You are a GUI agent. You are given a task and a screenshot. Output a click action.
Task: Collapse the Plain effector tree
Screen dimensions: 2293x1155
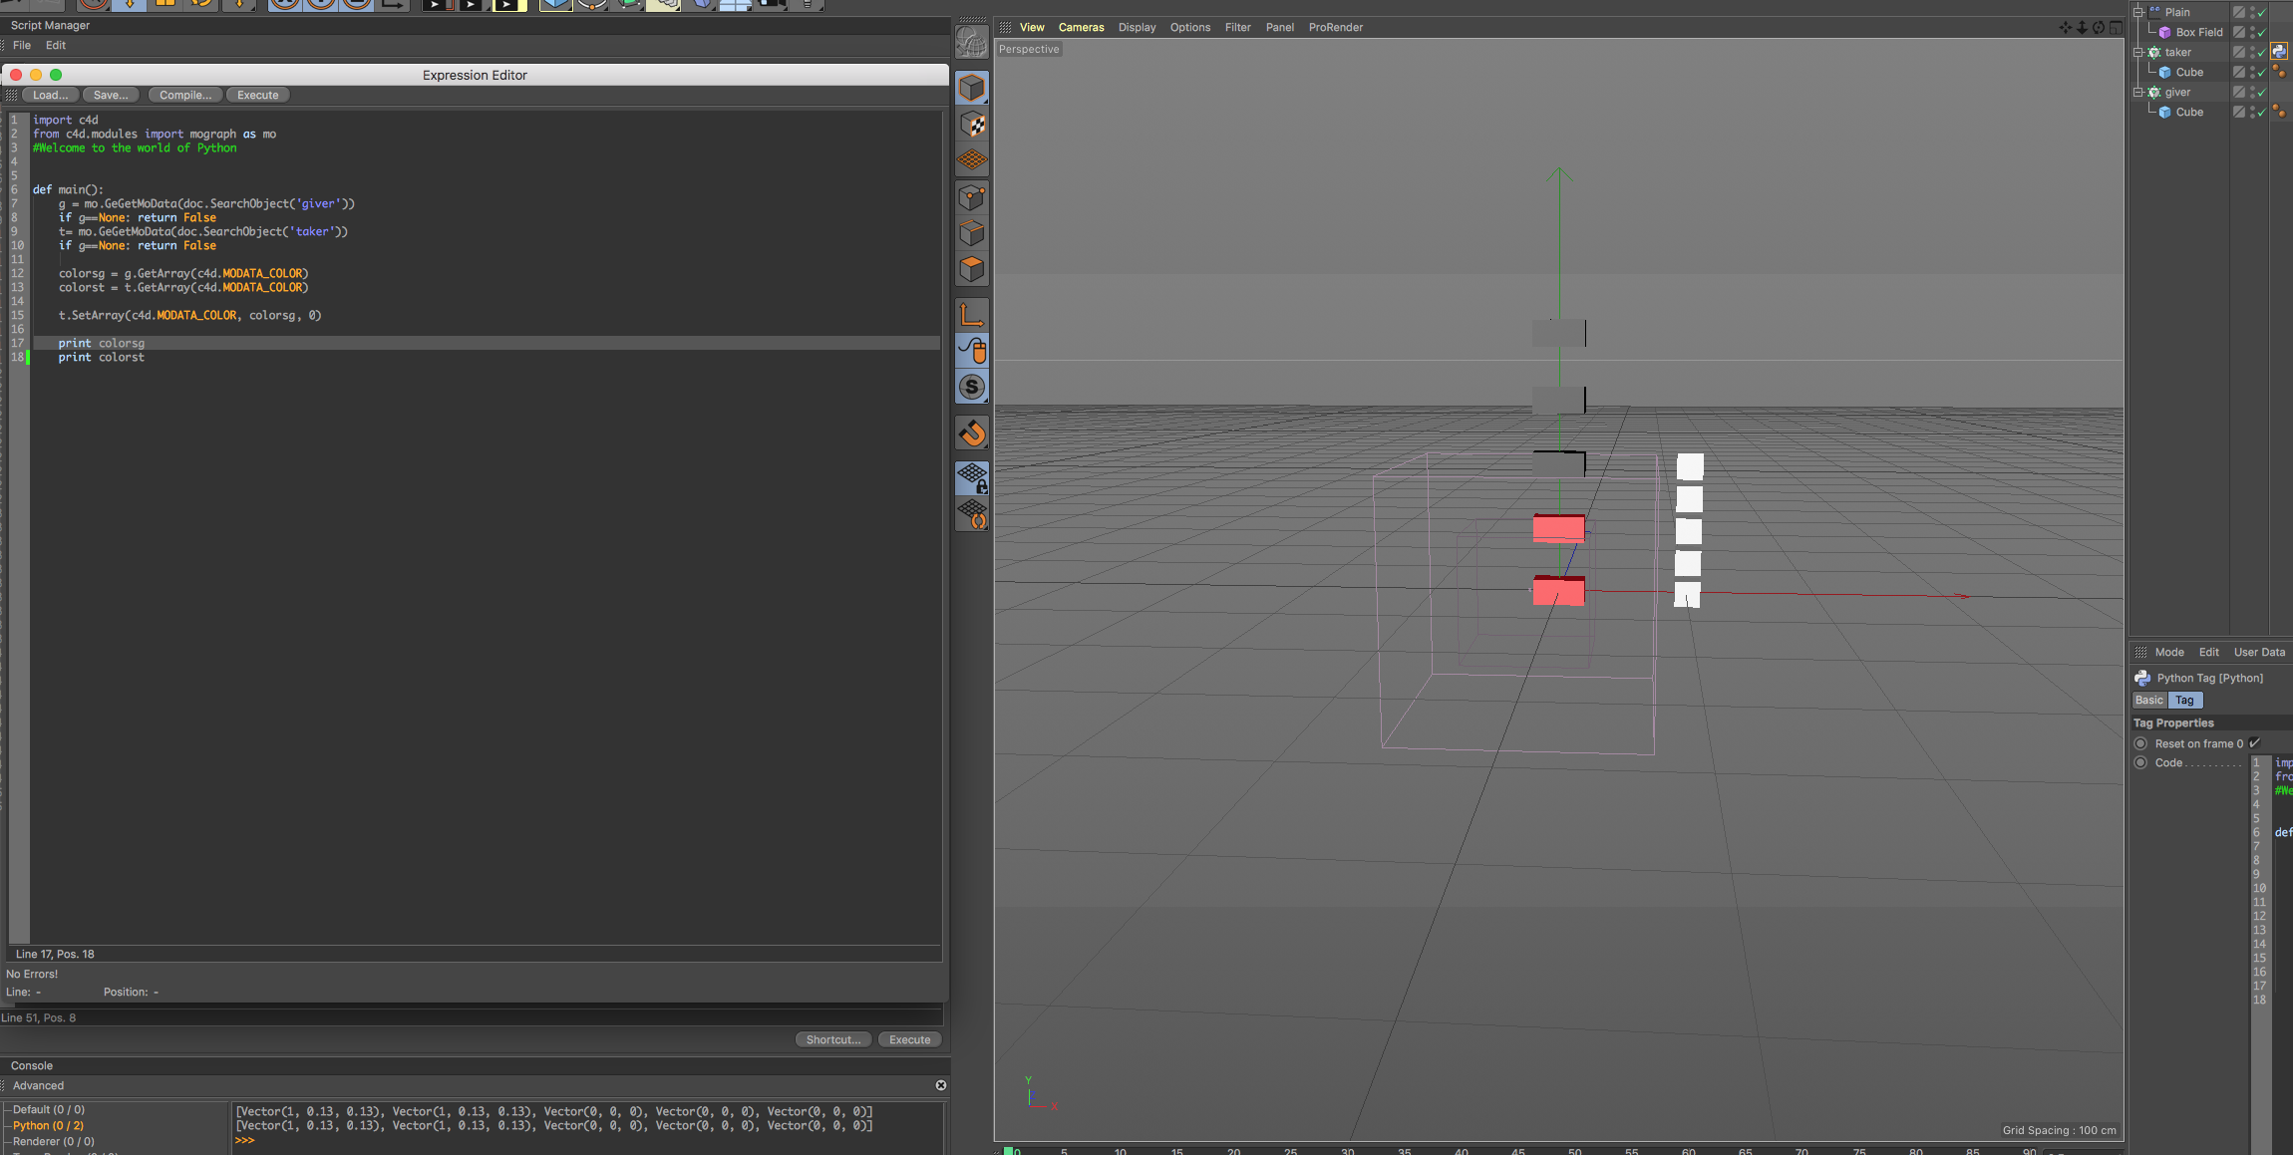point(2137,12)
